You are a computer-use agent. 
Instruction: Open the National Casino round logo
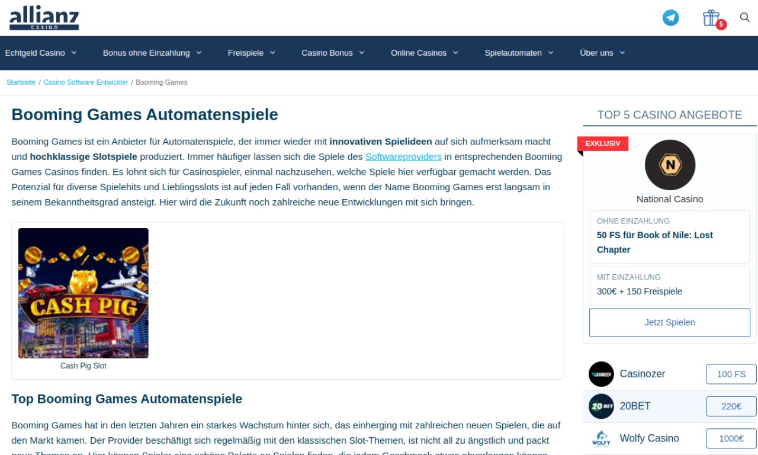tap(670, 165)
